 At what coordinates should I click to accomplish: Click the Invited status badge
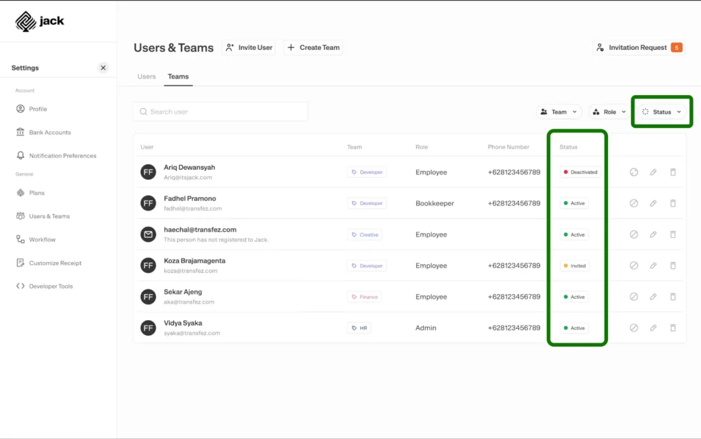574,266
